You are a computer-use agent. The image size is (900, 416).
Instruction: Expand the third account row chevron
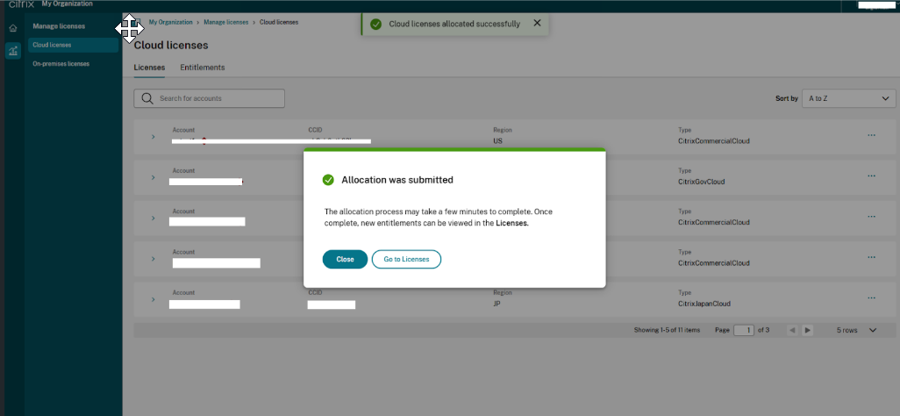pos(154,218)
